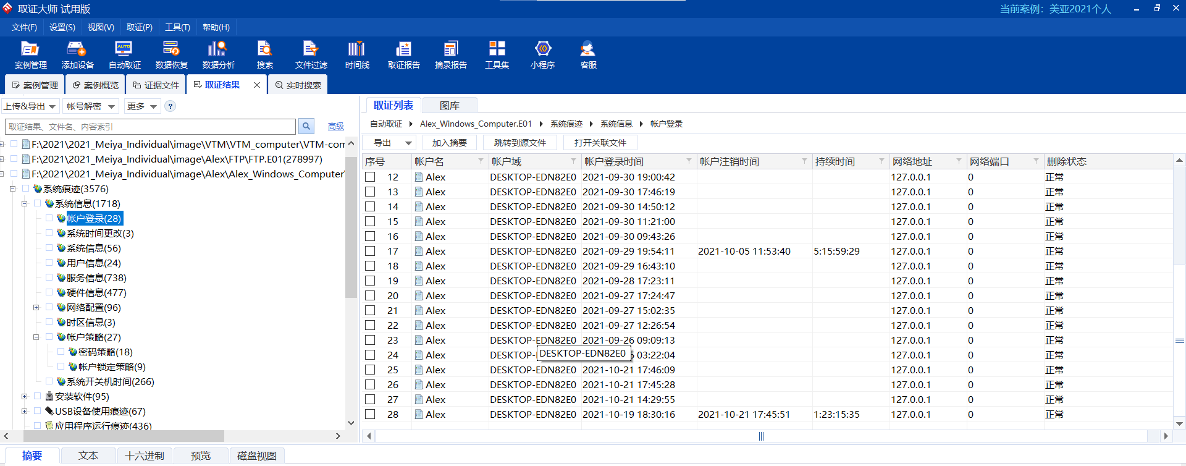
Task: Open the 导出 dropdown arrow
Action: coord(408,143)
